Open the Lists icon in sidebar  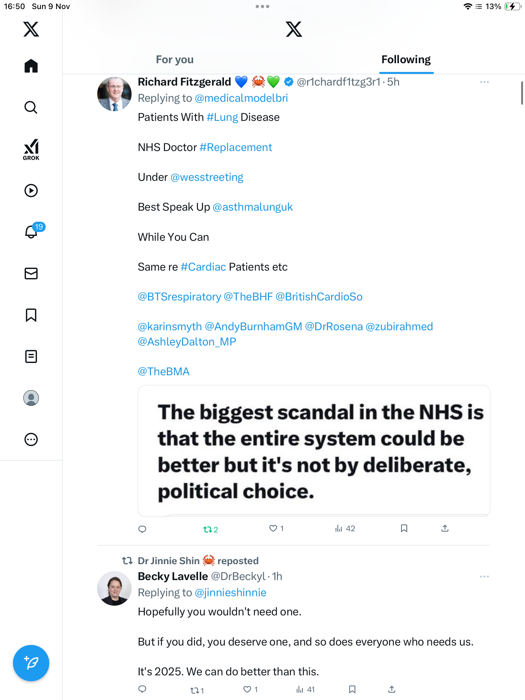31,356
